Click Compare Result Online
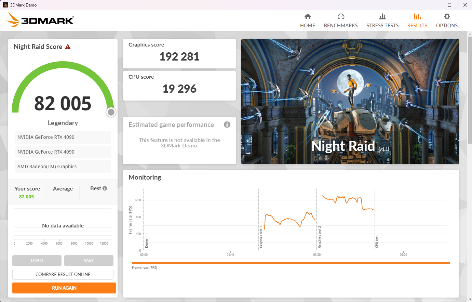 point(63,274)
